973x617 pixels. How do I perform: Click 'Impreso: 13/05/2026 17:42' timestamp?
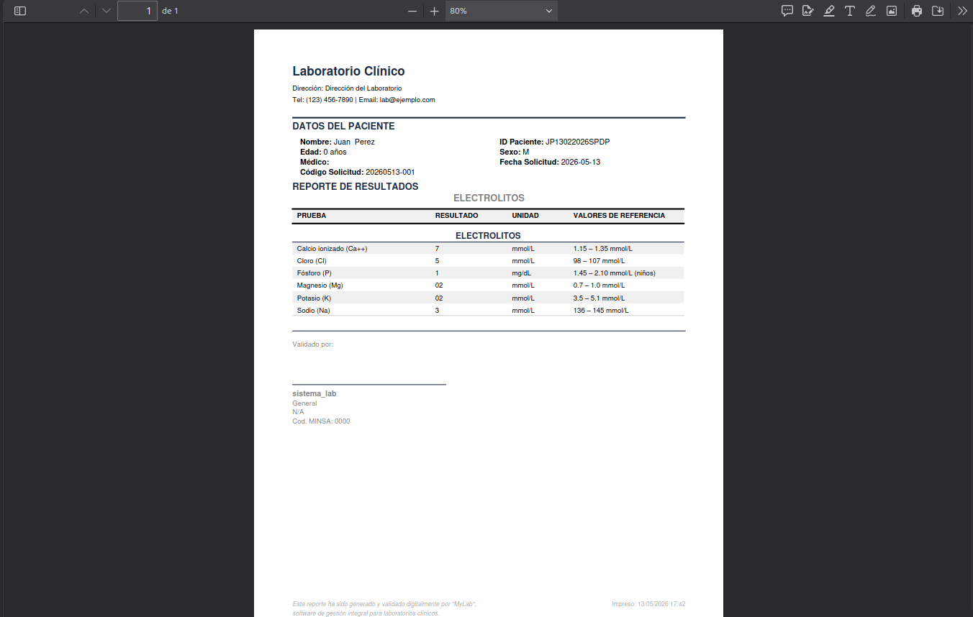click(x=648, y=604)
